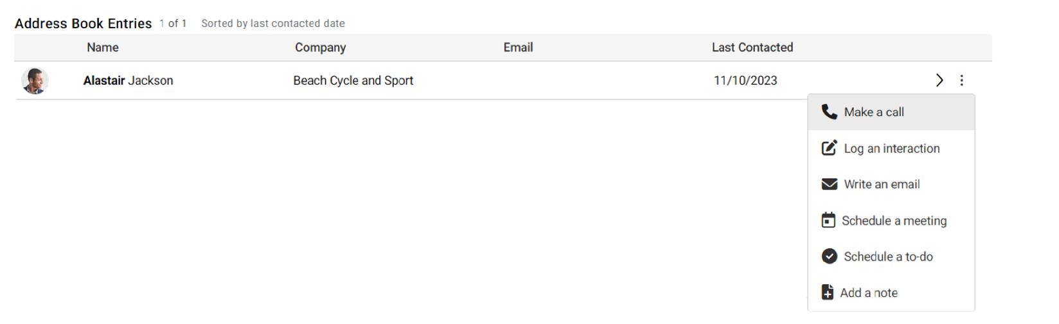1059x324 pixels.
Task: Click the Last Contacted column header
Action: [752, 48]
